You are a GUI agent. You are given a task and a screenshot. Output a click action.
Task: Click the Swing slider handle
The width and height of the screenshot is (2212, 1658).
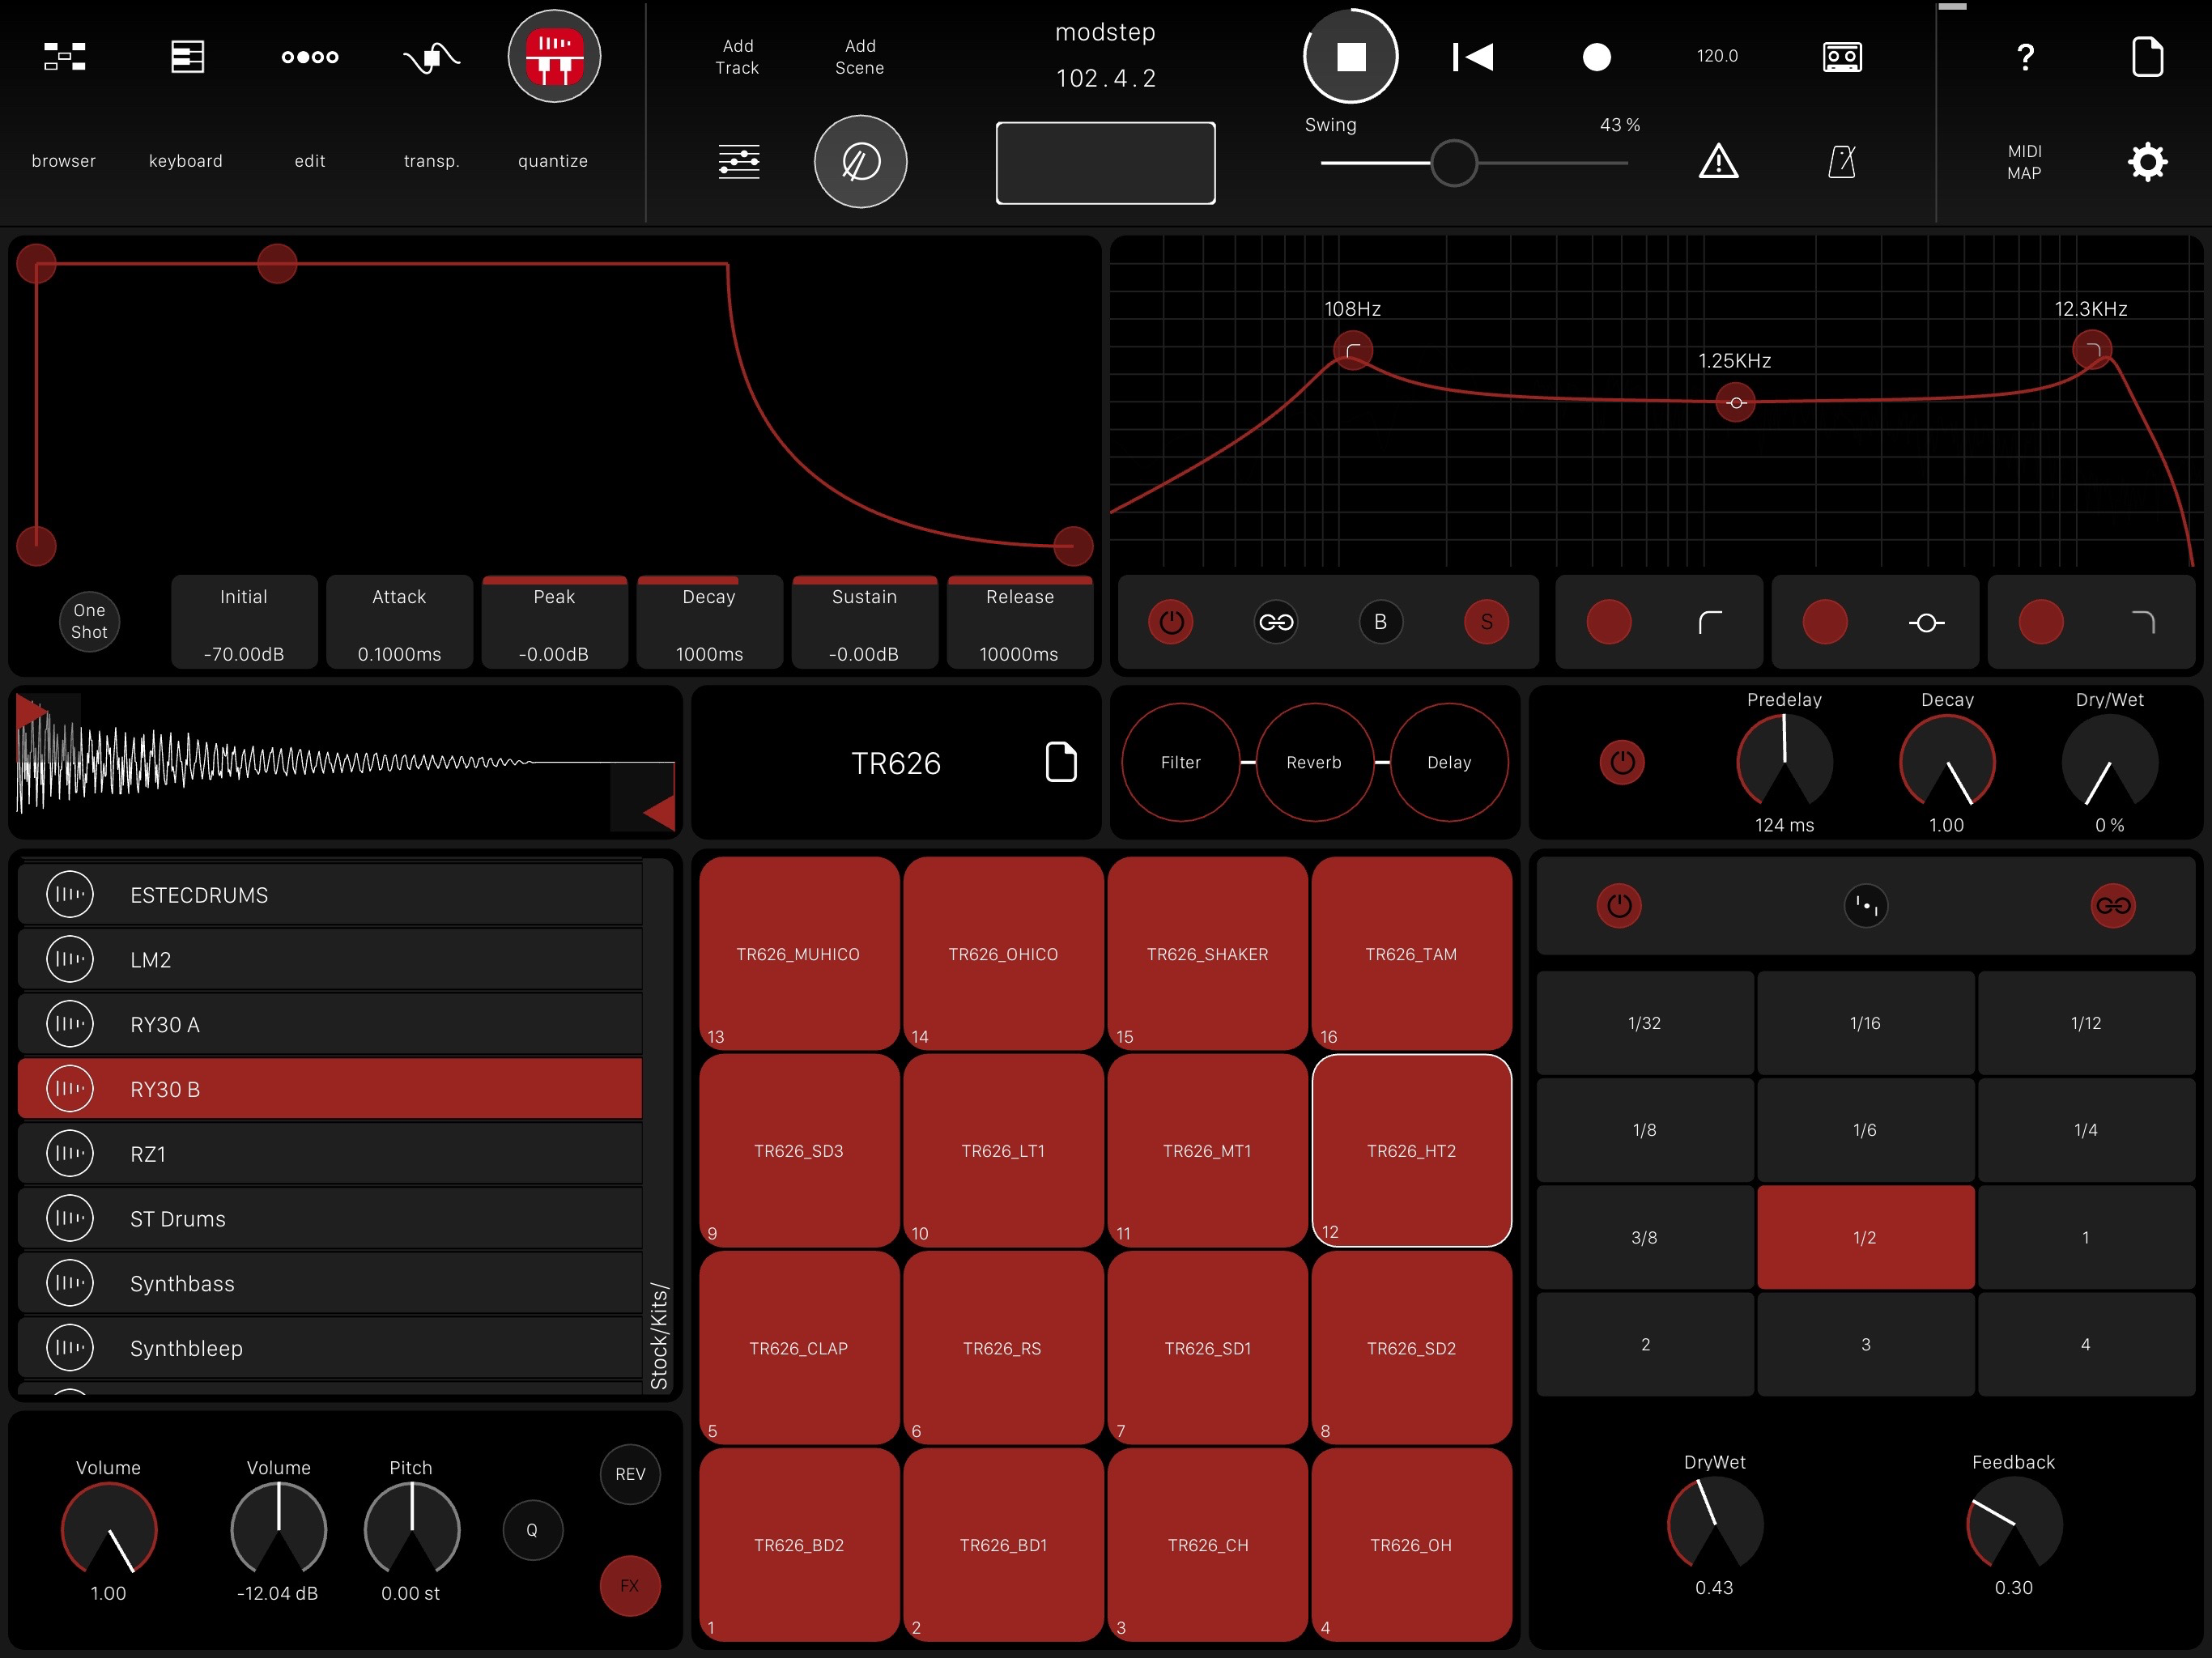click(1453, 162)
